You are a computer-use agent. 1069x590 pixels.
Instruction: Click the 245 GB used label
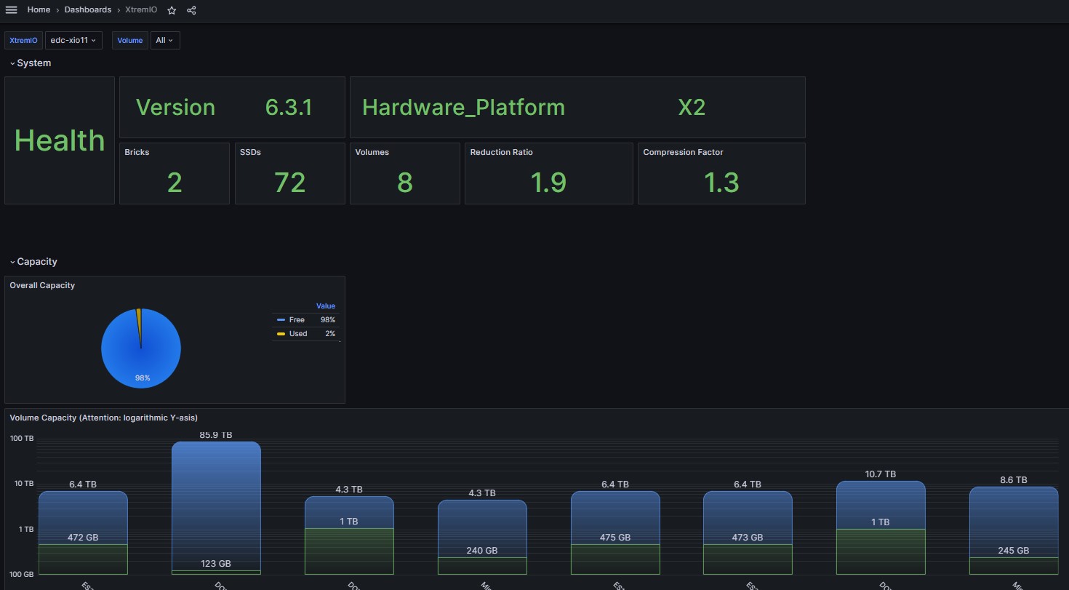tap(1014, 551)
